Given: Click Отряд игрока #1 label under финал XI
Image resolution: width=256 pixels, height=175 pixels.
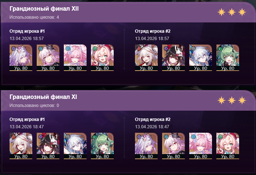Looking at the screenshot, I should (x=27, y=119).
